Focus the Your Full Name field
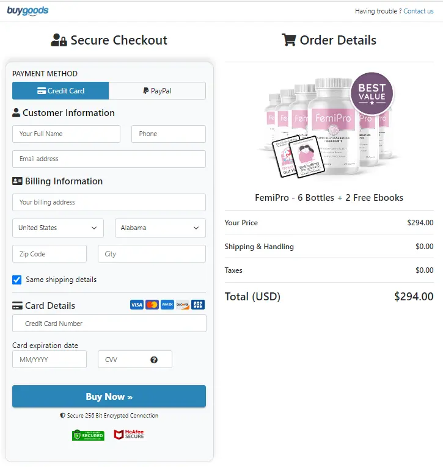 point(66,134)
